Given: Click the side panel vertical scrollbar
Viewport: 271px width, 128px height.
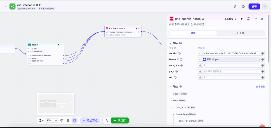Looking at the screenshot, I should [268, 39].
